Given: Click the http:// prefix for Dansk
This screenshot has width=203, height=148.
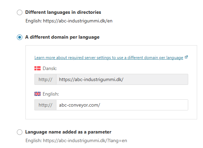Looking at the screenshot, I should [45, 79].
